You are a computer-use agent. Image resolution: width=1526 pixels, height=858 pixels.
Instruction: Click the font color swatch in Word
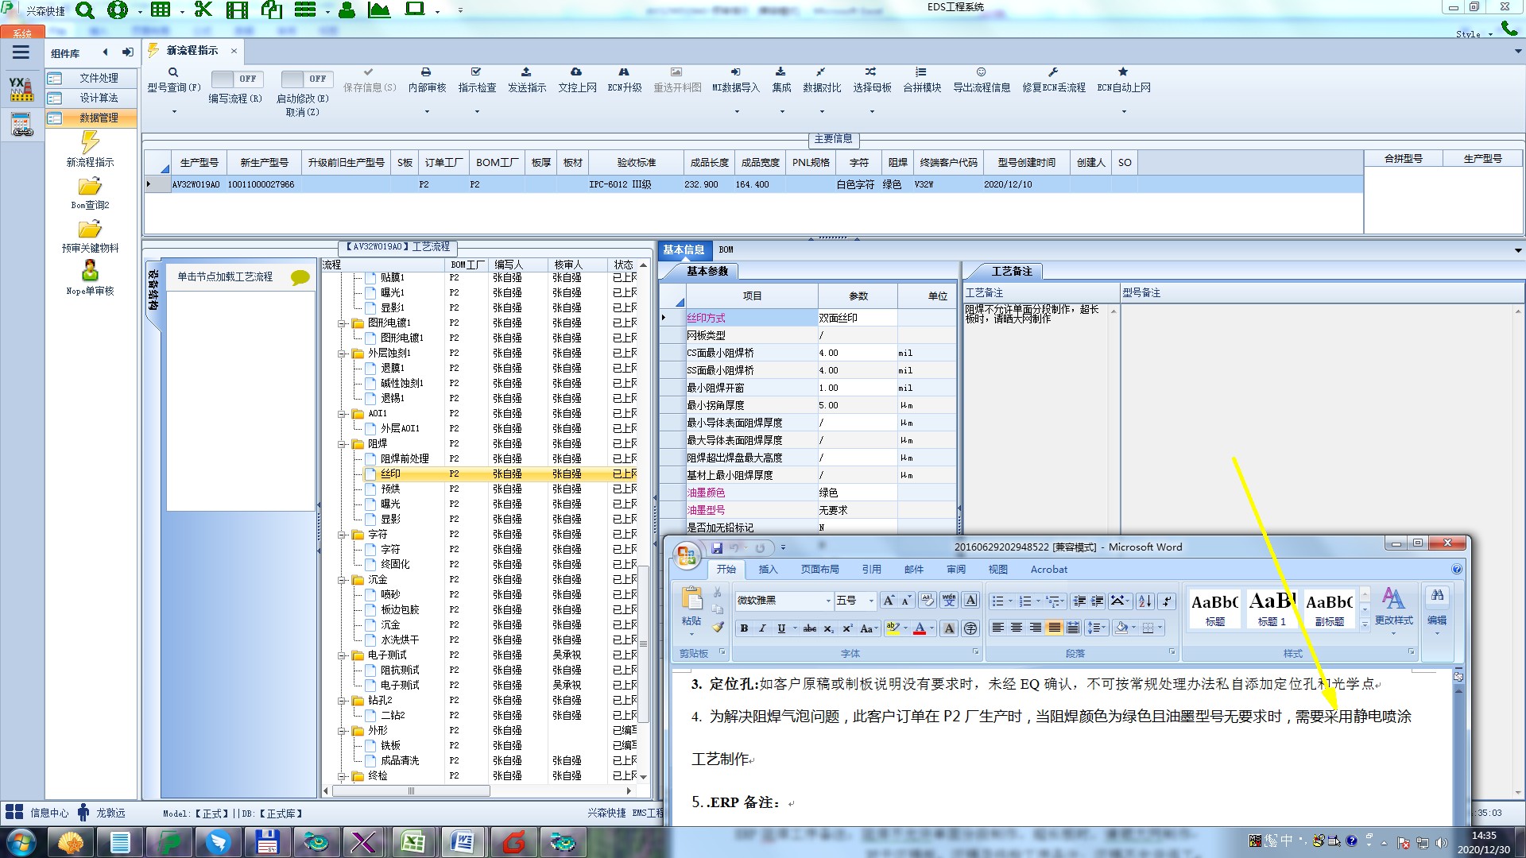tap(920, 628)
